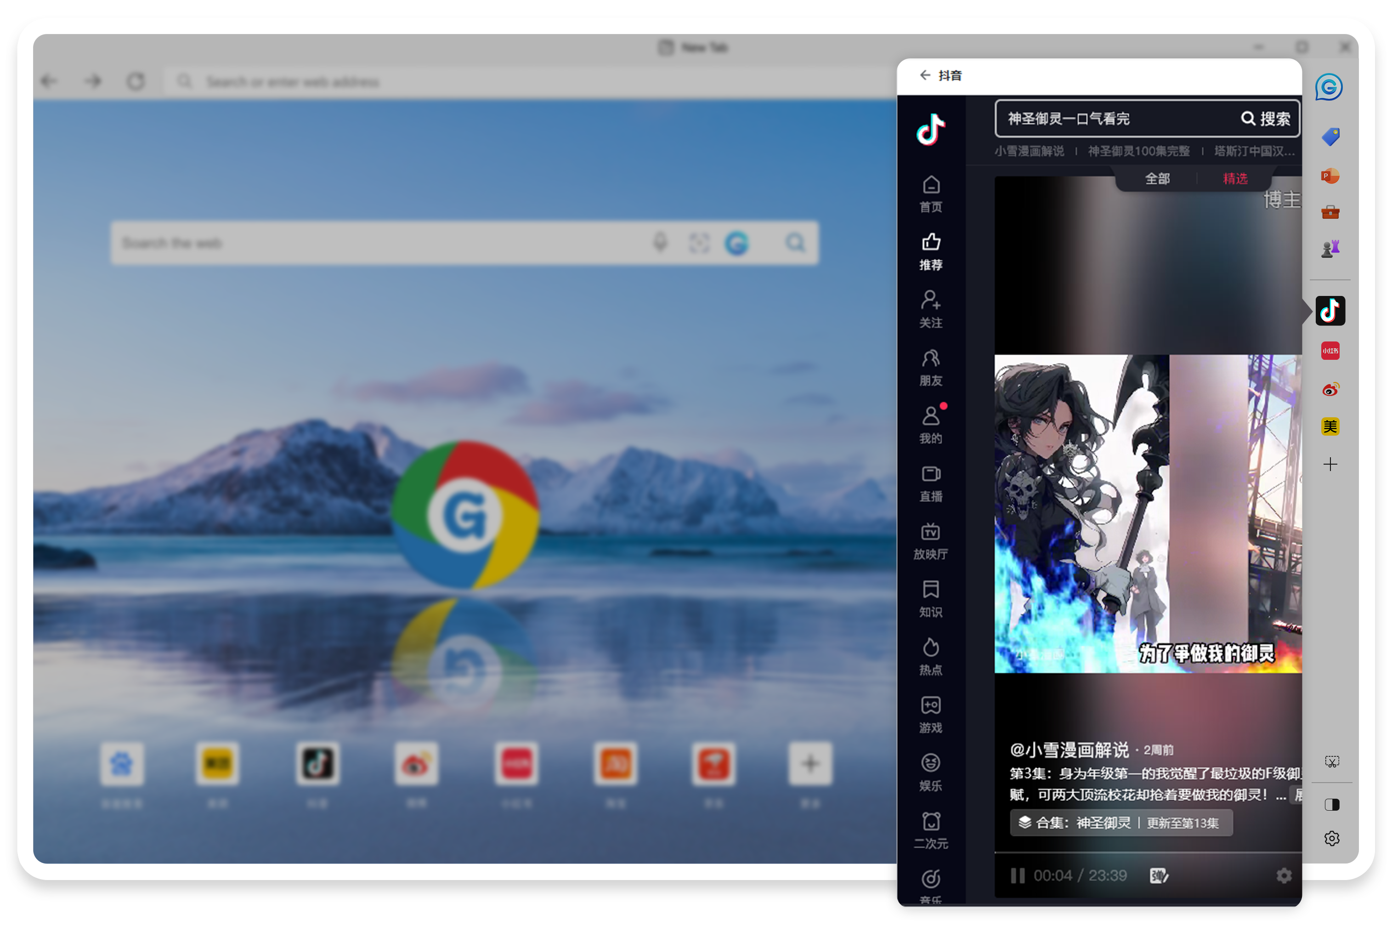Viewport: 1392px width, 926px height.
Task: Toggle the danmaku (弹) switch in the player
Action: coord(1158,875)
